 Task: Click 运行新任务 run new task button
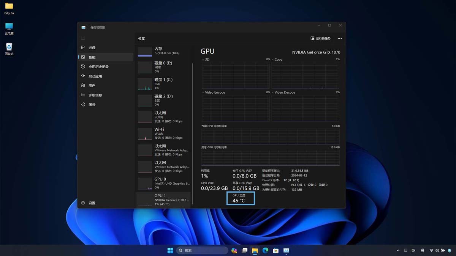point(320,39)
